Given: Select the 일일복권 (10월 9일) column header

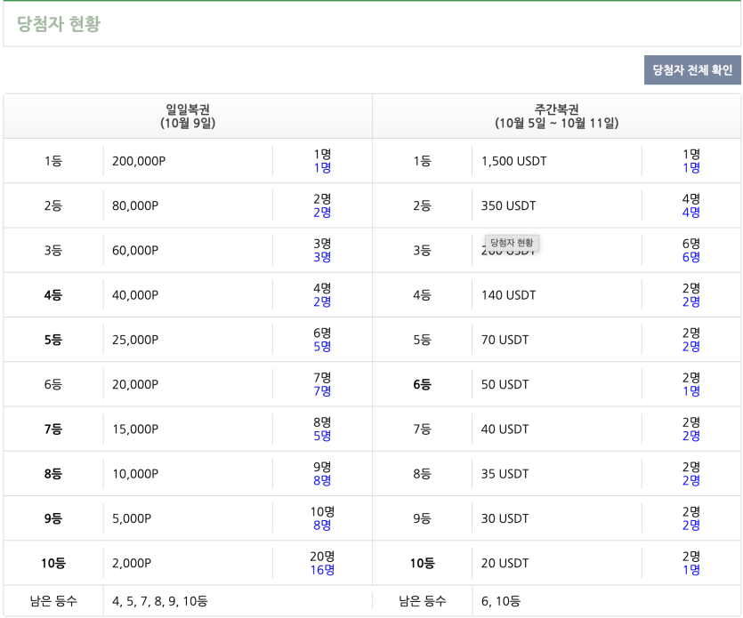Looking at the screenshot, I should [x=188, y=116].
